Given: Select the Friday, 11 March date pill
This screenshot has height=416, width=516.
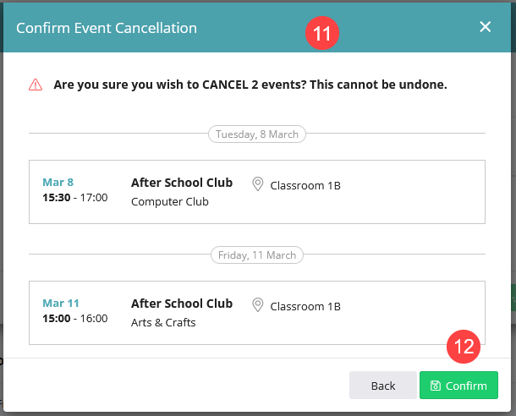Looking at the screenshot, I should 257,255.
